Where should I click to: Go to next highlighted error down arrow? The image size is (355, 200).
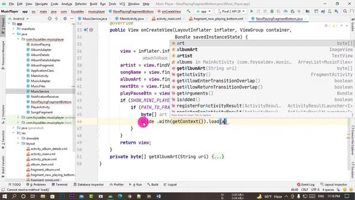347,26
